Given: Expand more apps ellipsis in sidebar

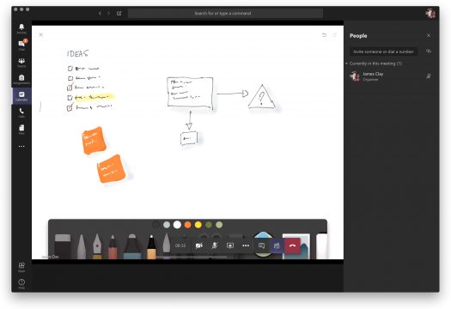Looking at the screenshot, I should 21,146.
